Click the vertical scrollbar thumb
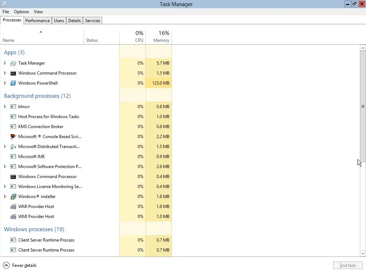 (363, 106)
